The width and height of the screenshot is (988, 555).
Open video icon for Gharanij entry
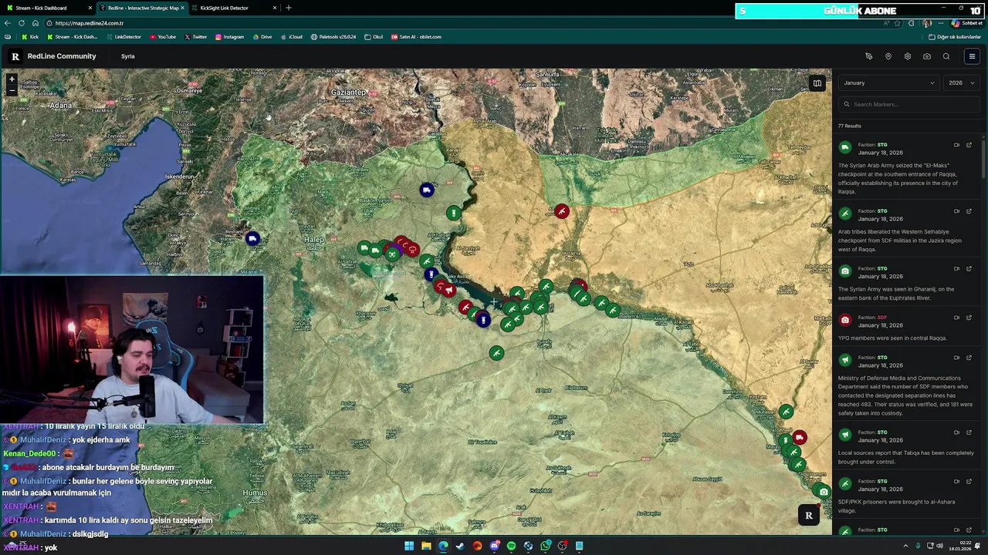pos(956,268)
